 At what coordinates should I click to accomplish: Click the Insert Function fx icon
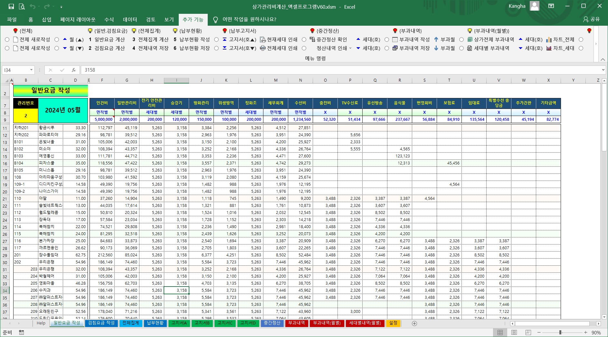pyautogui.click(x=74, y=70)
